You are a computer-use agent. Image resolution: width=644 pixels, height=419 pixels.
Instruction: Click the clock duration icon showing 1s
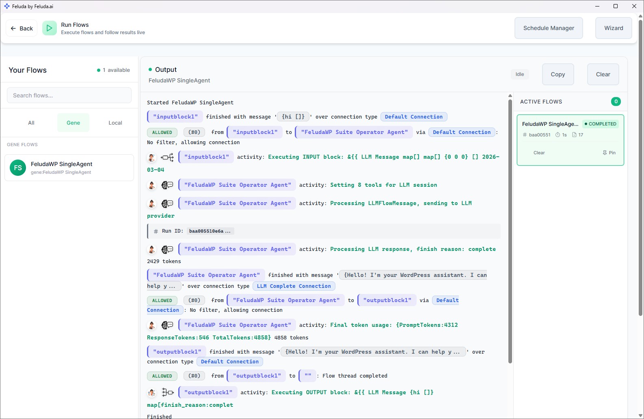558,135
